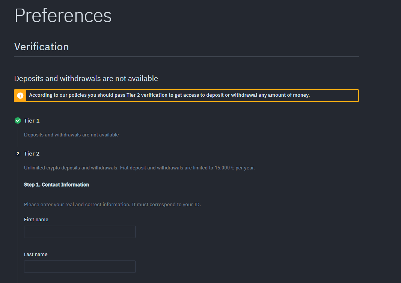Click the Preferences page title
This screenshot has height=283, width=401.
(x=63, y=16)
